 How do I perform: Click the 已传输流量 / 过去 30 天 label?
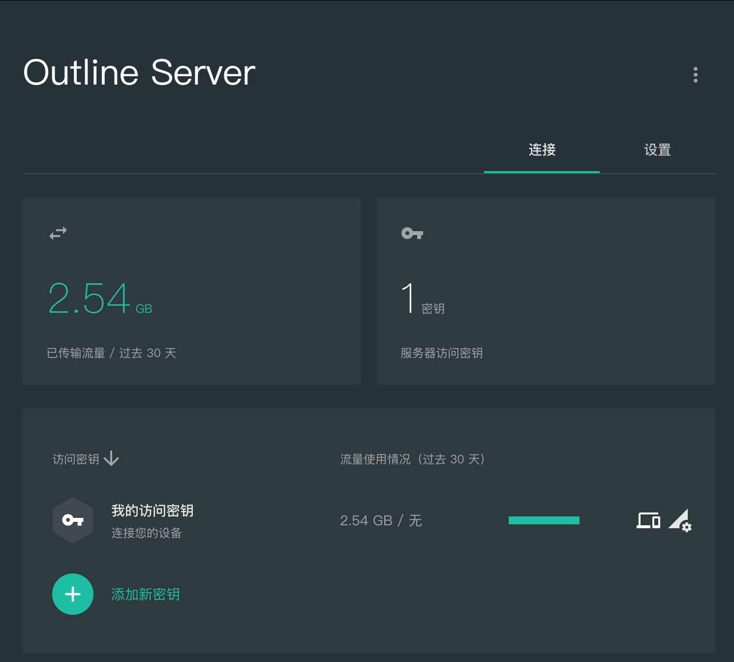pyautogui.click(x=111, y=353)
